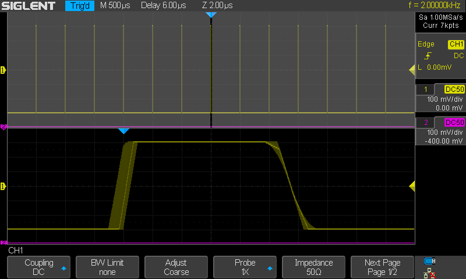Click the Coupling softkey blue arrow

[63, 269]
